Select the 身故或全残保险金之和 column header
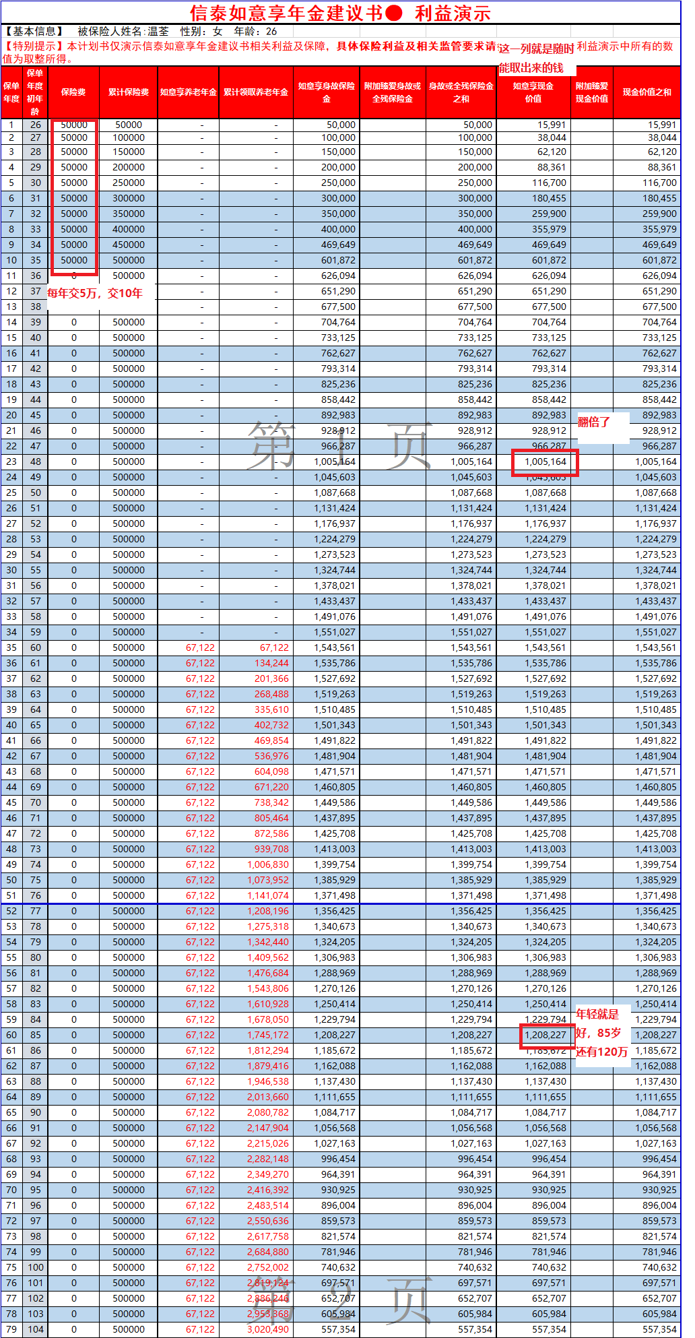The width and height of the screenshot is (695, 1338). pyautogui.click(x=461, y=92)
